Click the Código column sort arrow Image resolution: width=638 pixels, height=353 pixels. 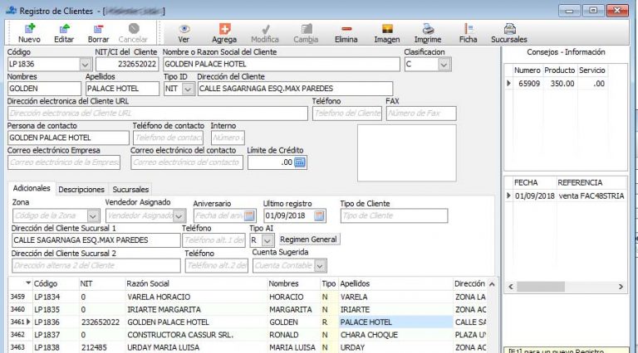click(28, 283)
